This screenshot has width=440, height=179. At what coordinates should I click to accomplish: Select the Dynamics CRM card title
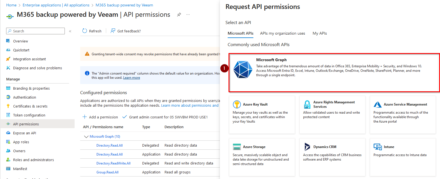325,147
